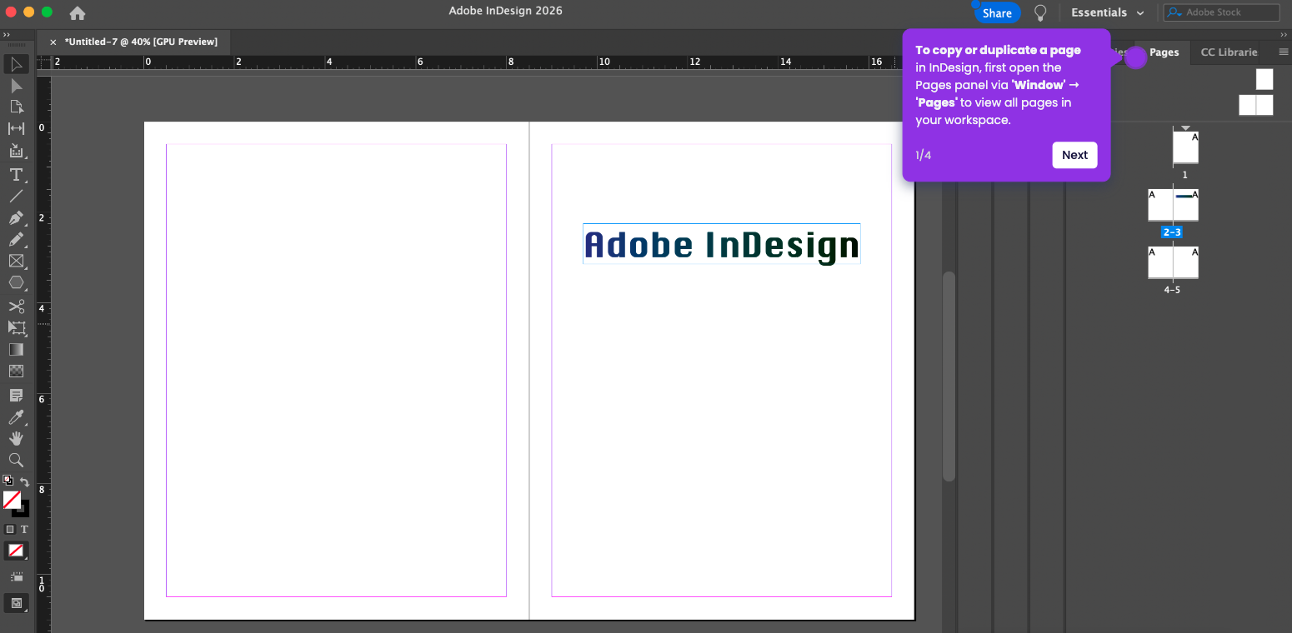Click the Home icon in title bar
Image resolution: width=1292 pixels, height=633 pixels.
coord(78,12)
